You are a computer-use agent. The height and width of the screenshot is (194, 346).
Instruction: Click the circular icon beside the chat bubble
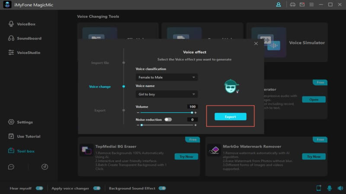pos(45,167)
